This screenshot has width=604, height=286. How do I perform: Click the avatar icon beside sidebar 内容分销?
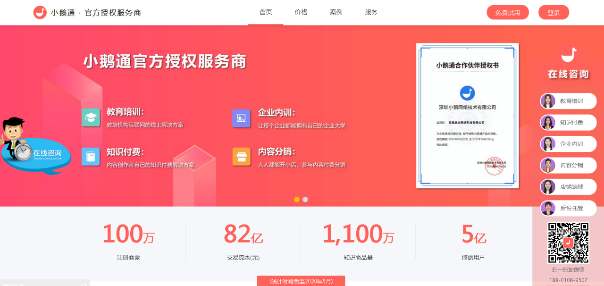click(548, 165)
